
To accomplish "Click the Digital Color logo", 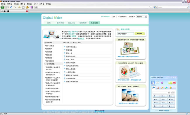I will pos(53,18).
